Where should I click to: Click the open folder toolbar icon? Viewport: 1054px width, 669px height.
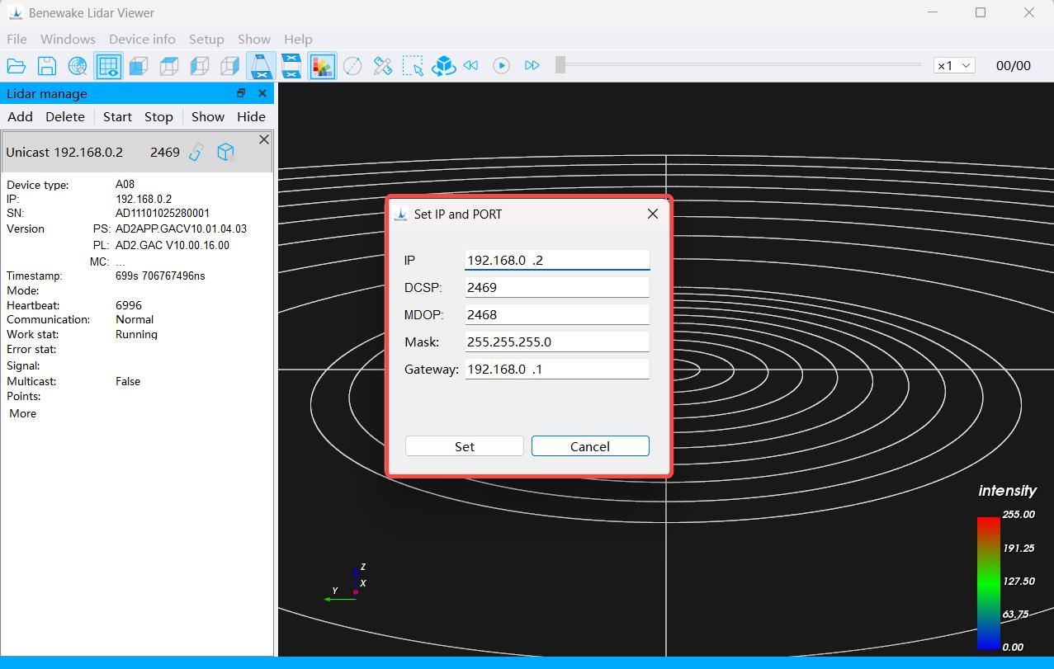point(17,66)
